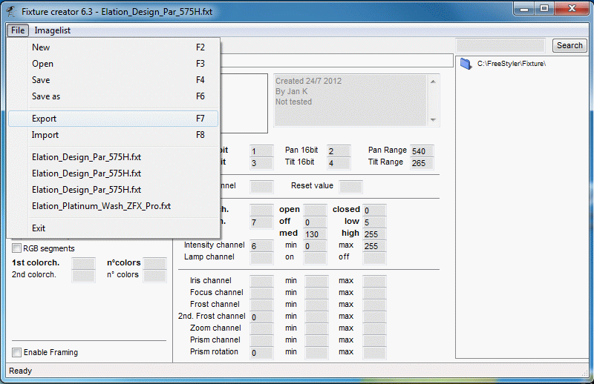Click the search text field

[500, 45]
